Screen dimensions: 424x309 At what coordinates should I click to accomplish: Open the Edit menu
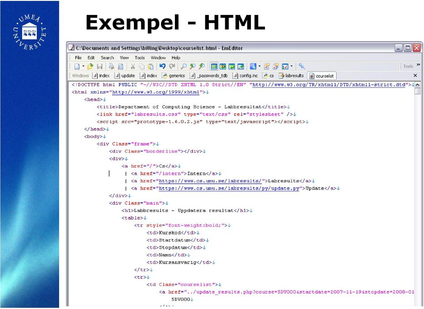click(x=91, y=57)
